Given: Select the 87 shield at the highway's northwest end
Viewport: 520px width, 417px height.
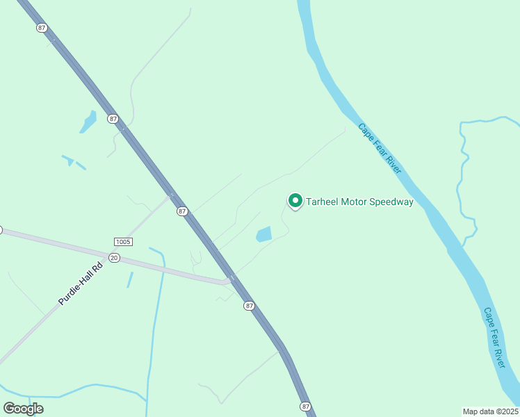Looking at the screenshot, I should point(42,28).
